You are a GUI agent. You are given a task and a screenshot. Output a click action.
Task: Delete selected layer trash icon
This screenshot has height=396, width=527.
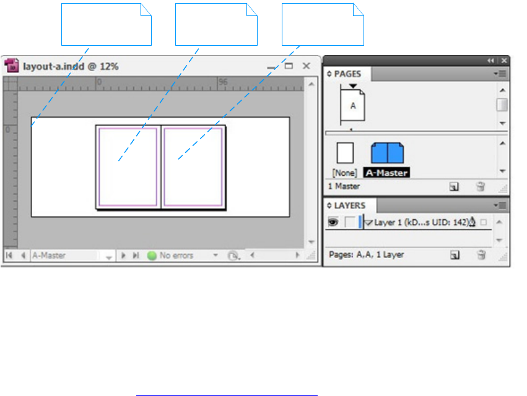click(481, 255)
